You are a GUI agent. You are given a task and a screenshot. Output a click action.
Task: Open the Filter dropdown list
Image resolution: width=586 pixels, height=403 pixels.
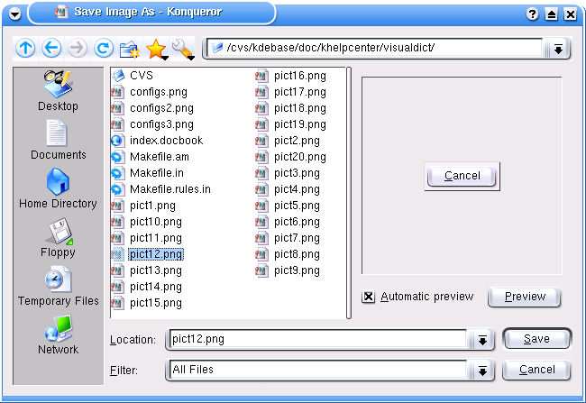pyautogui.click(x=483, y=371)
